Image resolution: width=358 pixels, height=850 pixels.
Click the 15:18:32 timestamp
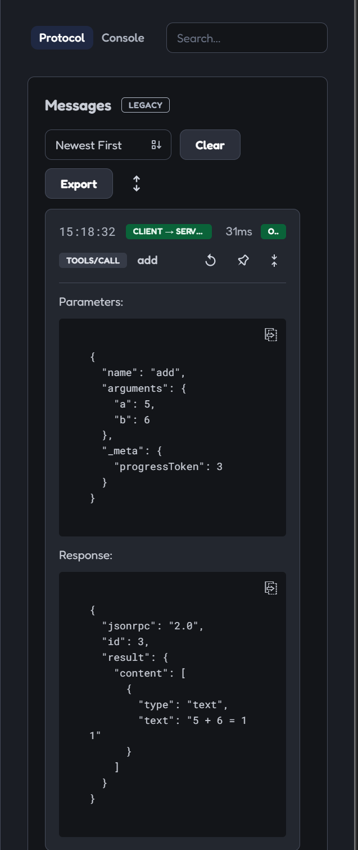click(88, 232)
